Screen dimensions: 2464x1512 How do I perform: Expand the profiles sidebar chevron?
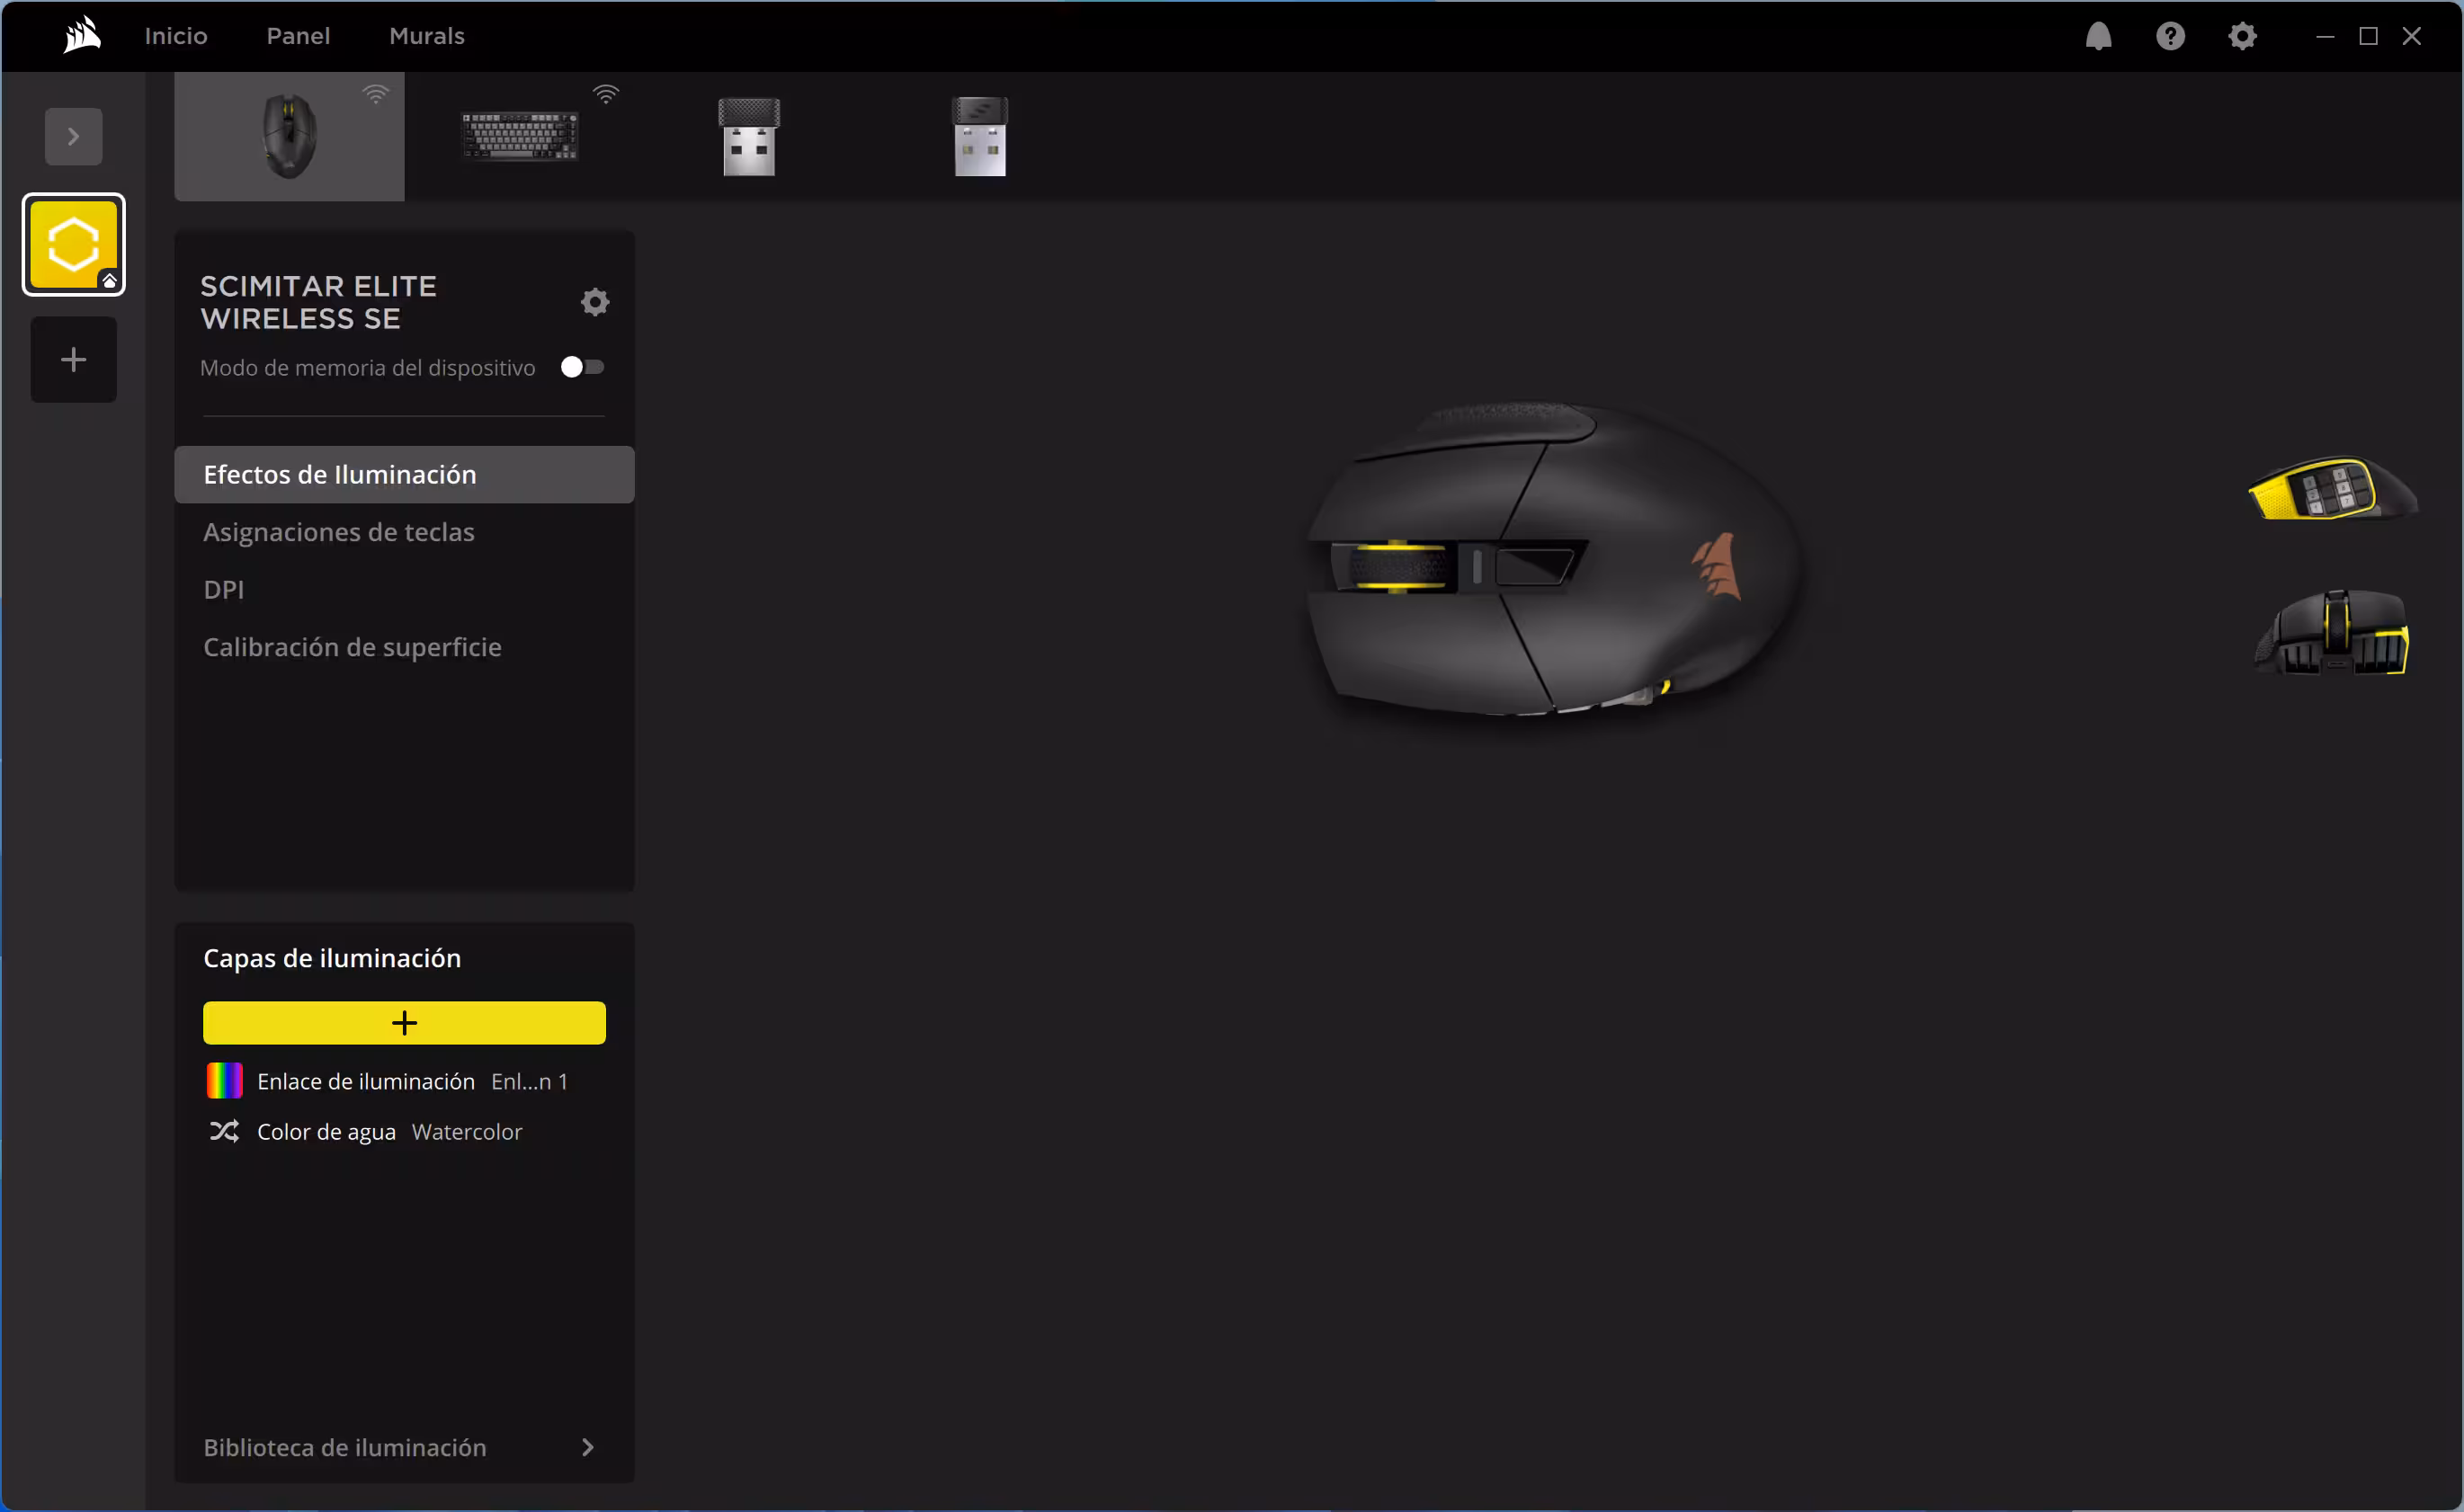tap(73, 136)
